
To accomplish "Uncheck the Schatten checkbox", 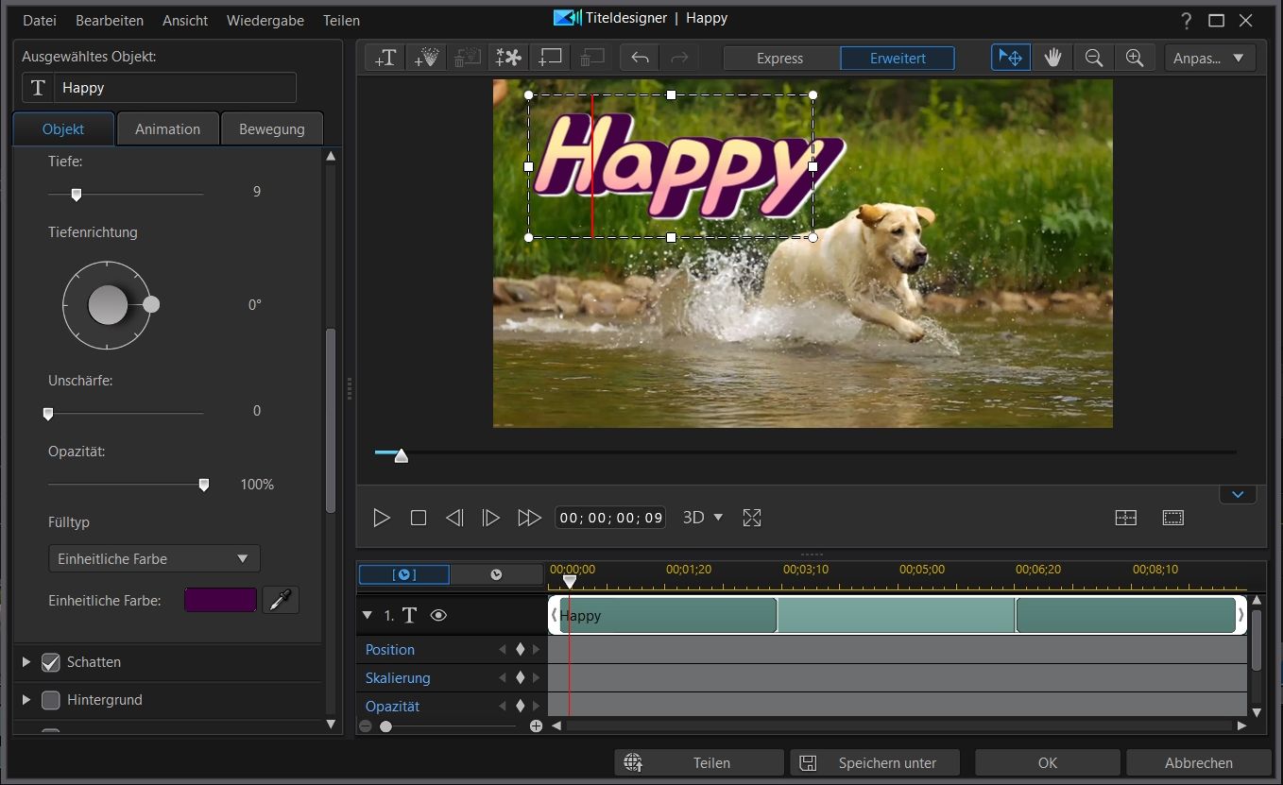I will (51, 662).
